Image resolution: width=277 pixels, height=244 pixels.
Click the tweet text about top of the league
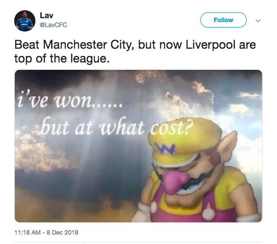pos(135,51)
